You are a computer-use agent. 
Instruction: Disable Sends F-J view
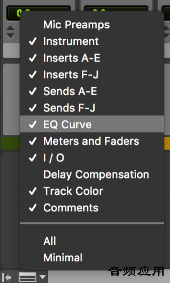click(92, 108)
